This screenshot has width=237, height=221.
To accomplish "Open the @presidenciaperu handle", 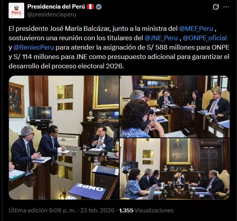I will [x=52, y=14].
